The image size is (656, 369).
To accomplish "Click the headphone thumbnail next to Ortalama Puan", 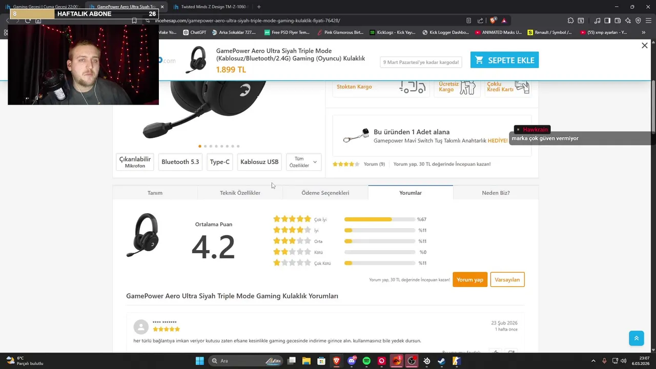I will pos(143,235).
